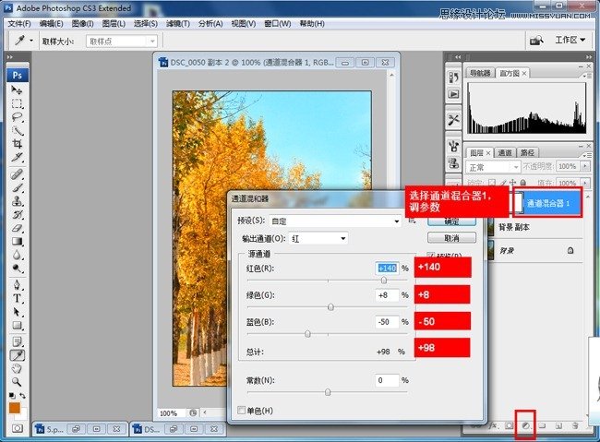
Task: Click the Cancel (取消) button
Action: tap(451, 238)
